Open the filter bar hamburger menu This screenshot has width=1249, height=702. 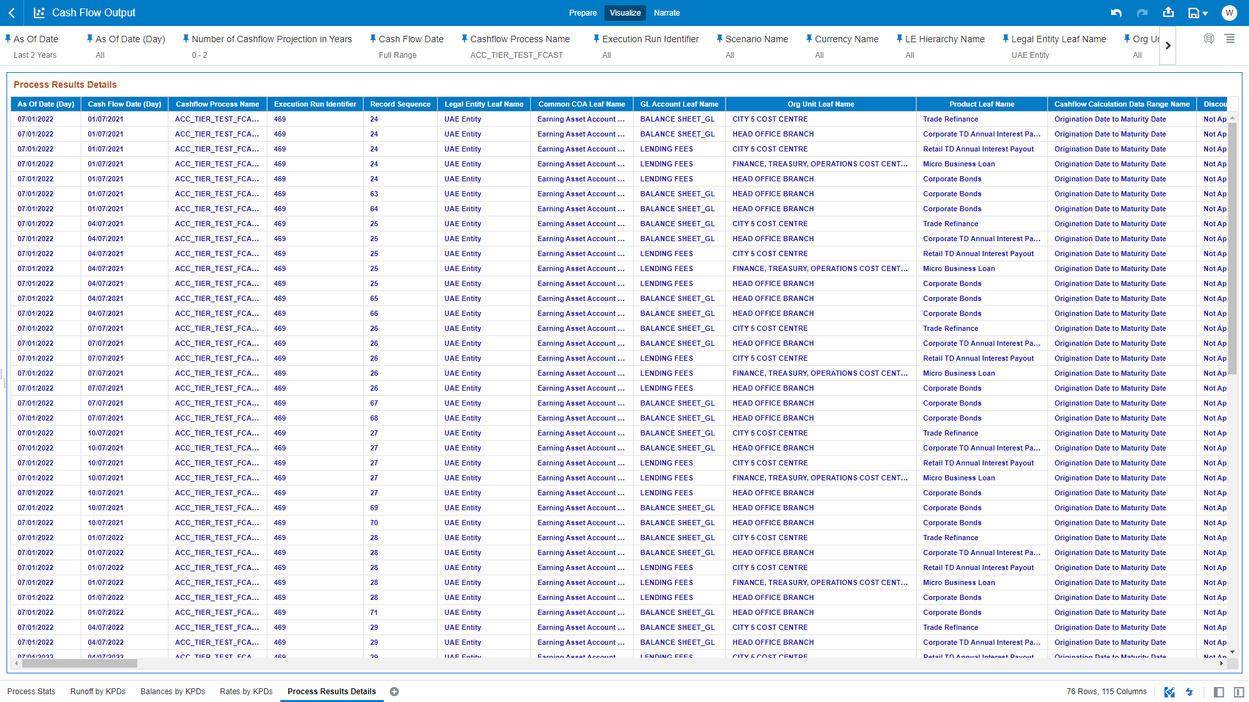click(x=1229, y=39)
